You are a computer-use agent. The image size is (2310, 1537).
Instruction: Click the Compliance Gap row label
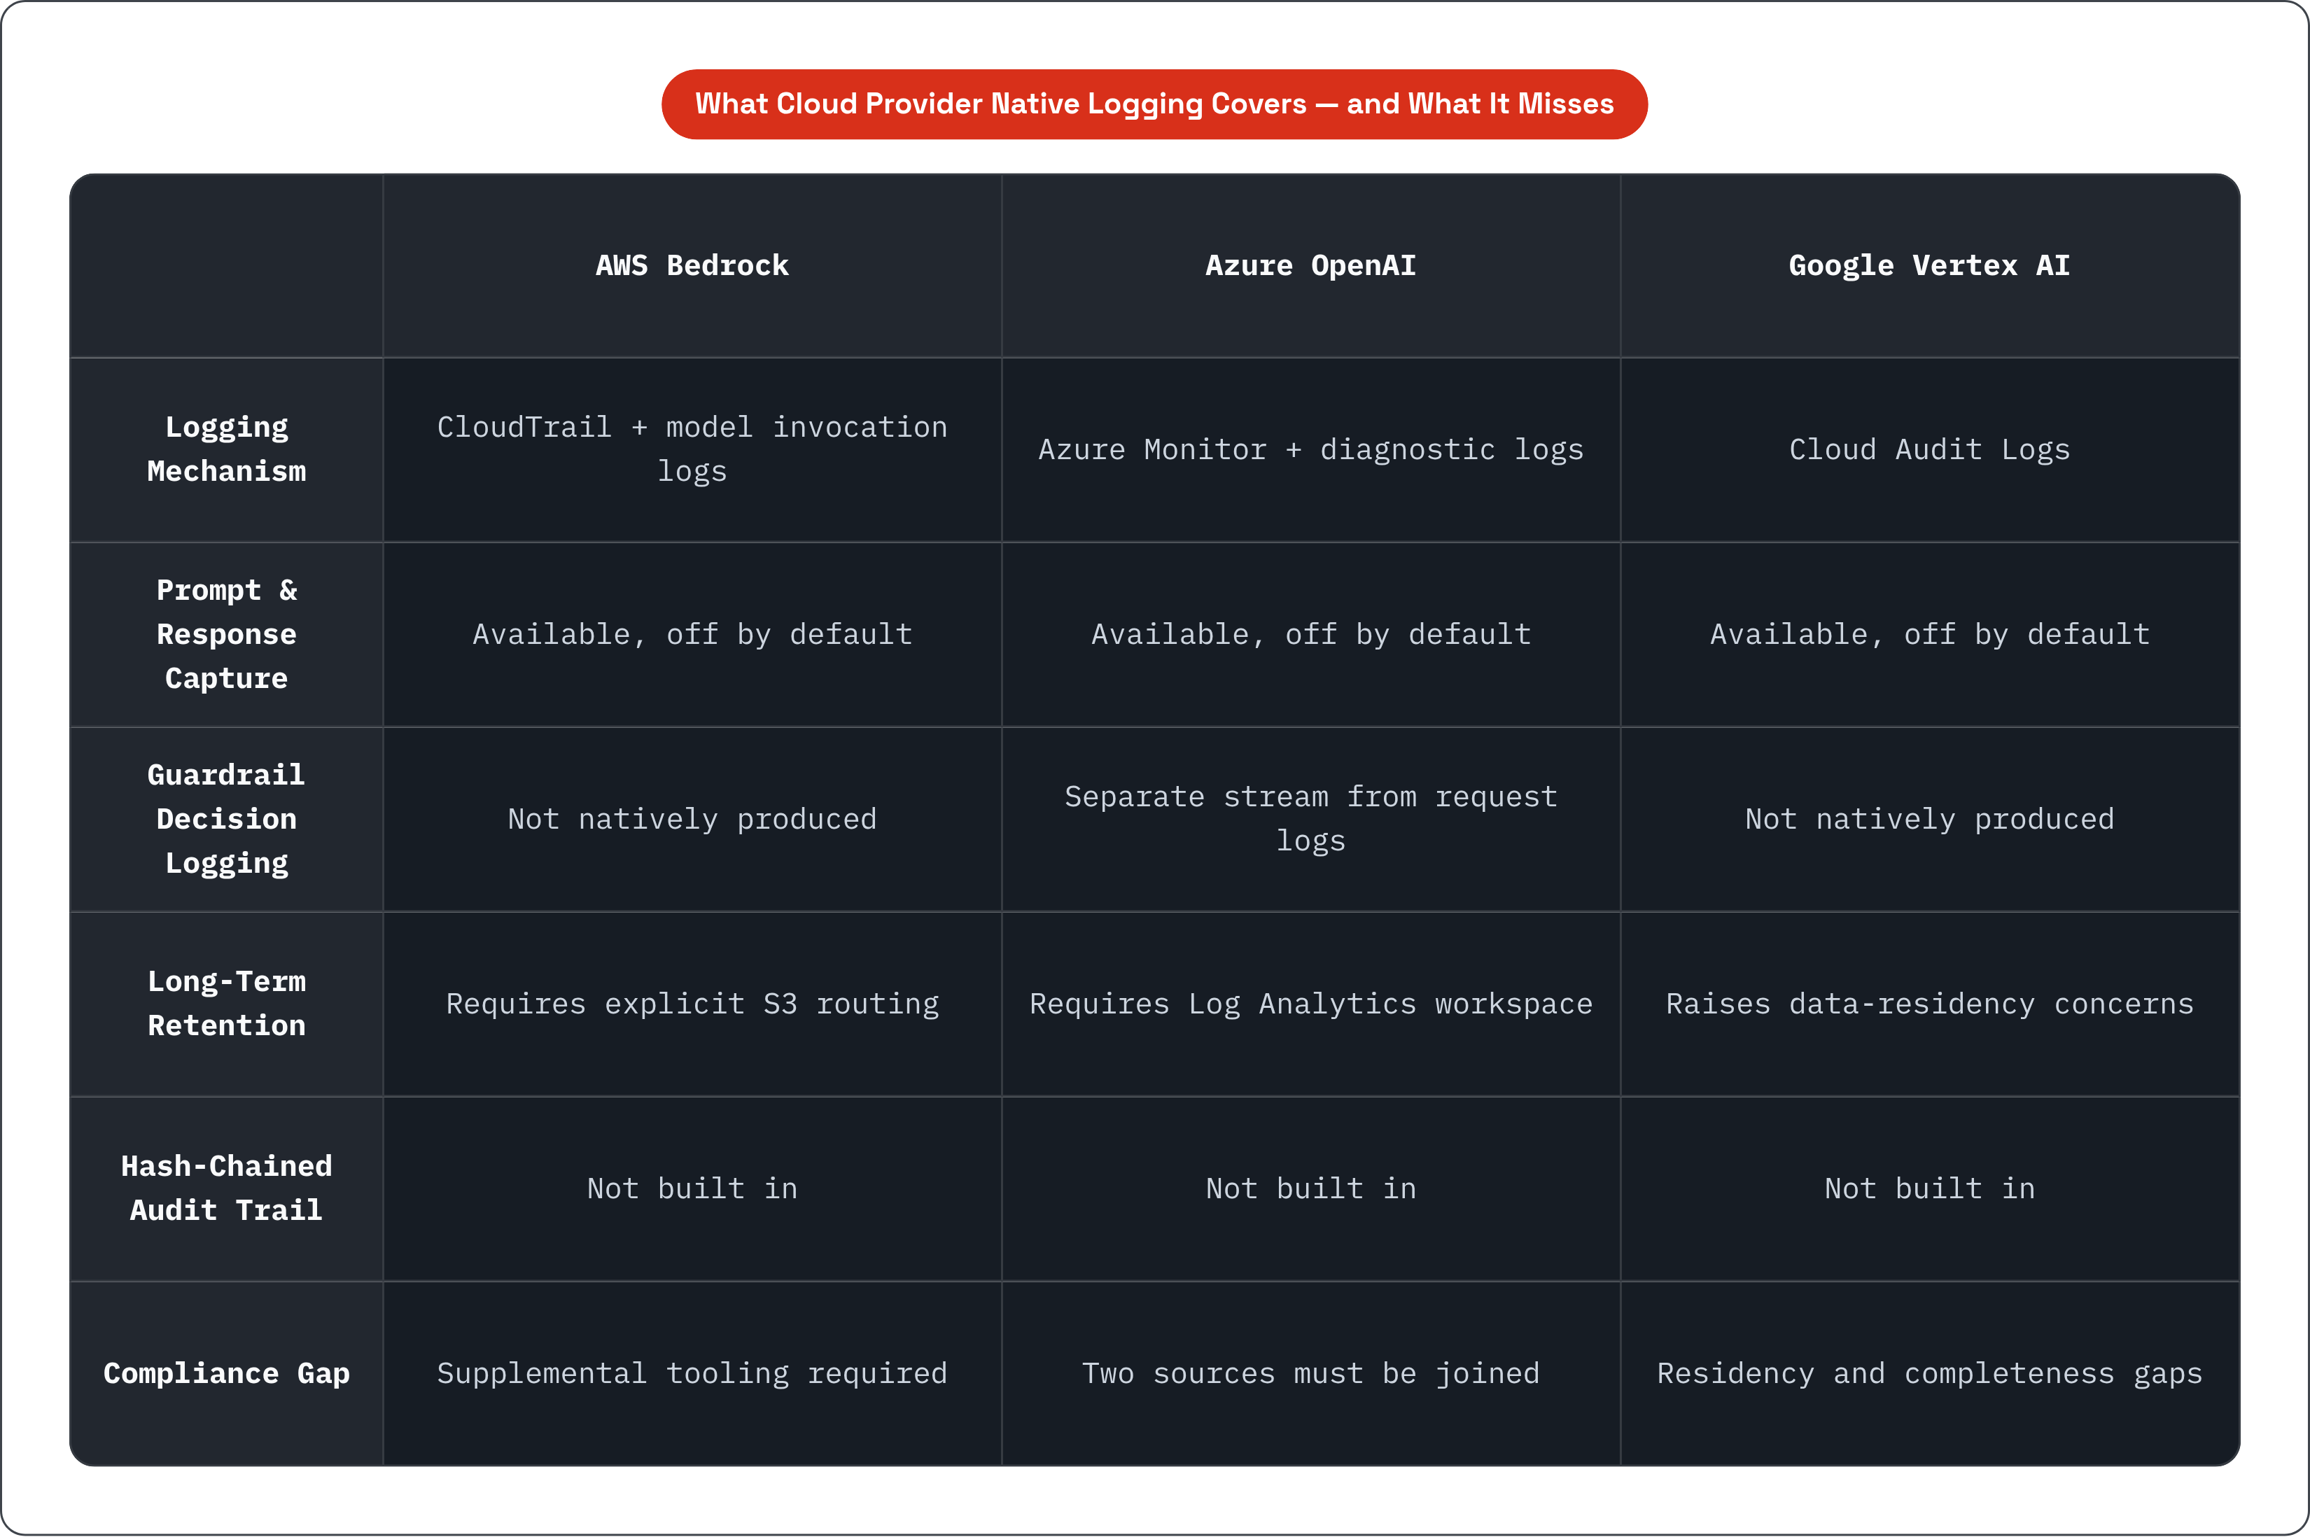226,1373
